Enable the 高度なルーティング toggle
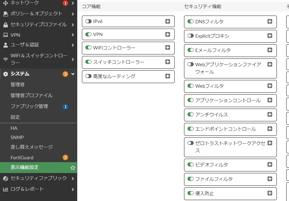Screen dimensions: 289x201 click(88, 77)
